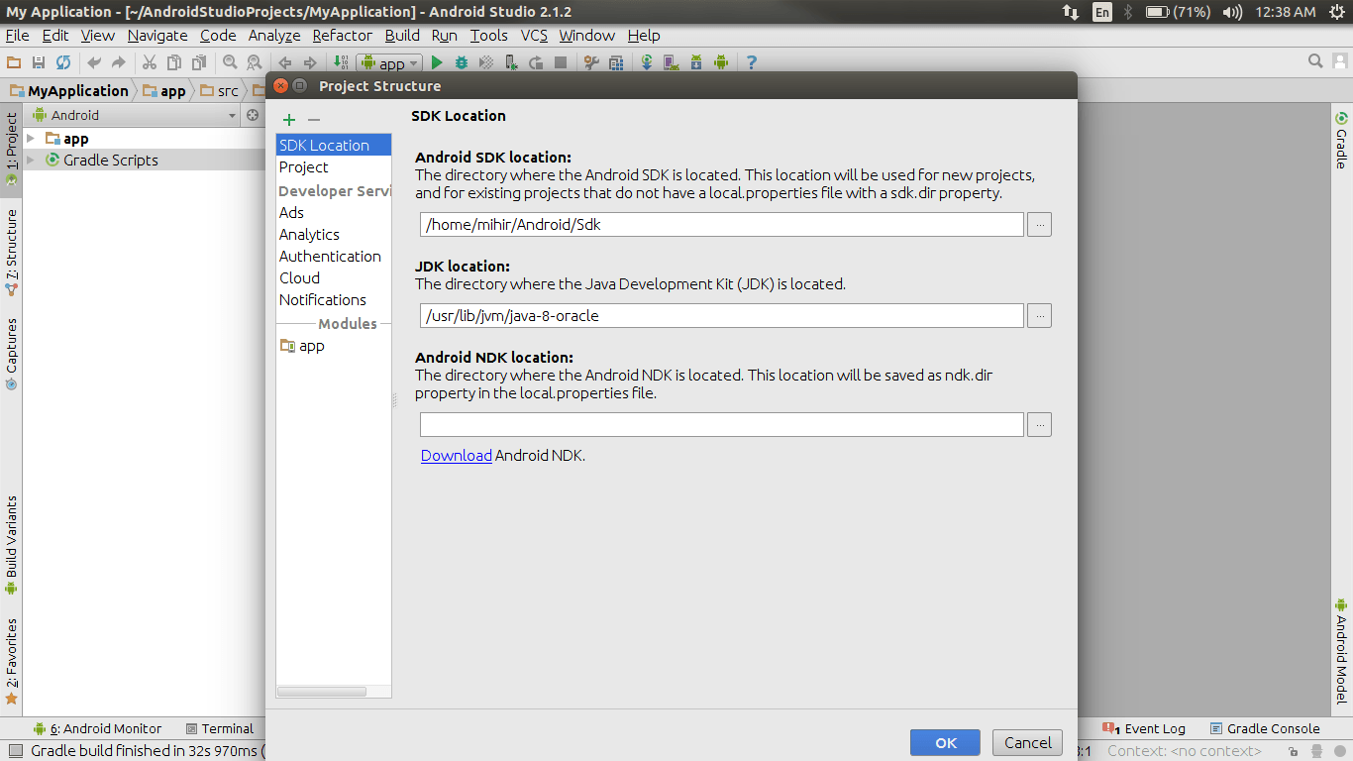Click the Debug app bug icon

coord(461,62)
